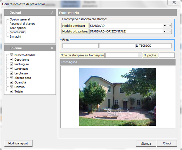
Task: Open ellipsis button for frontespizio notes
Action: (140, 55)
